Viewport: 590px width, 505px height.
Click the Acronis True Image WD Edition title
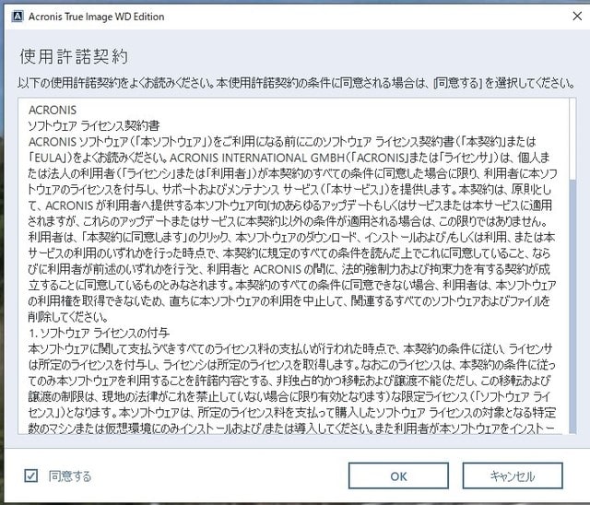coord(96,17)
